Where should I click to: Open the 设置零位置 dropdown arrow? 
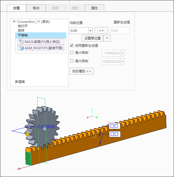point(107,38)
